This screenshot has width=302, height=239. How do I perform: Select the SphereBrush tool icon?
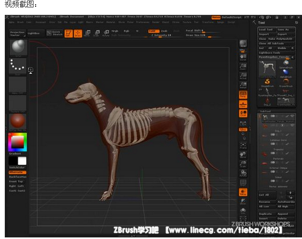coord(286,65)
